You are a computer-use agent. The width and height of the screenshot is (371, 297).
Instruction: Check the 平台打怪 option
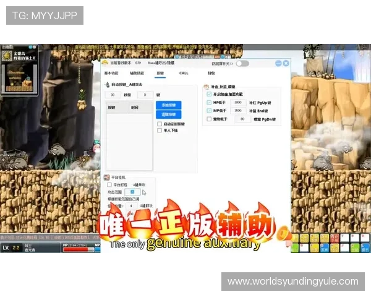pyautogui.click(x=109, y=184)
